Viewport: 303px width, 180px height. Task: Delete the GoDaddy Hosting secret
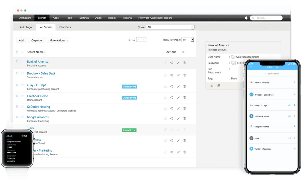(184, 108)
